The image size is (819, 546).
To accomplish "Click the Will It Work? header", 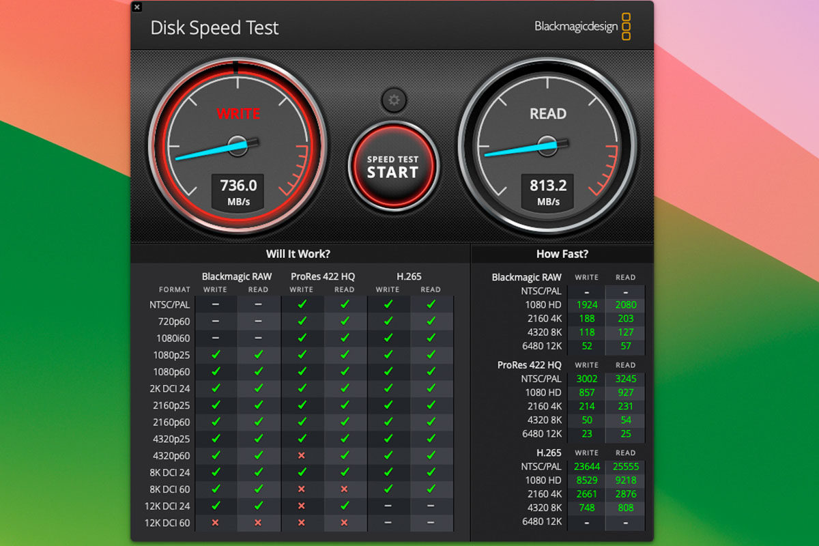I will [298, 254].
